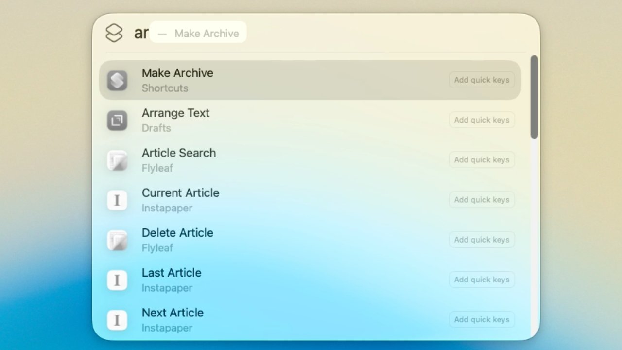This screenshot has width=622, height=350.
Task: Click the Drafts subtitle under Arrange Text
Action: (x=156, y=128)
